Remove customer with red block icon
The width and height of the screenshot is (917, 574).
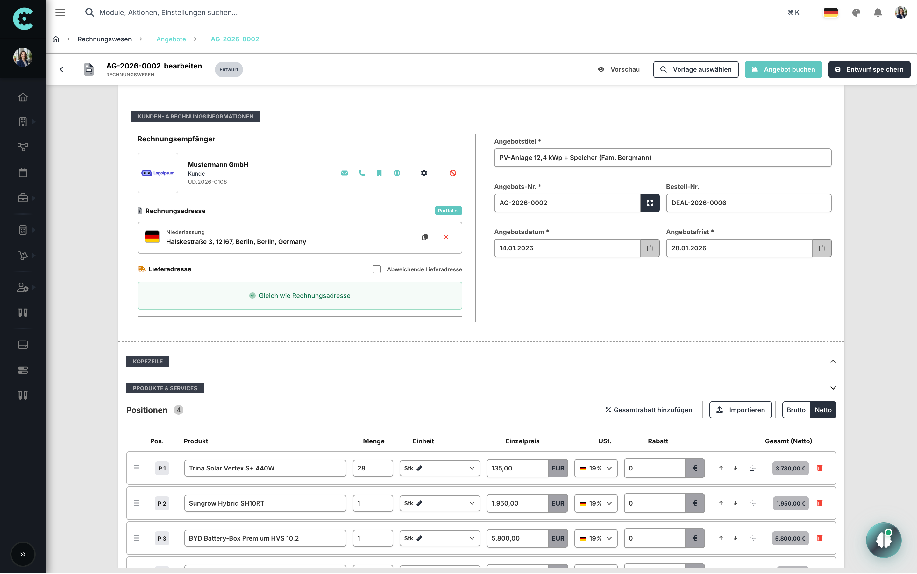pyautogui.click(x=453, y=173)
